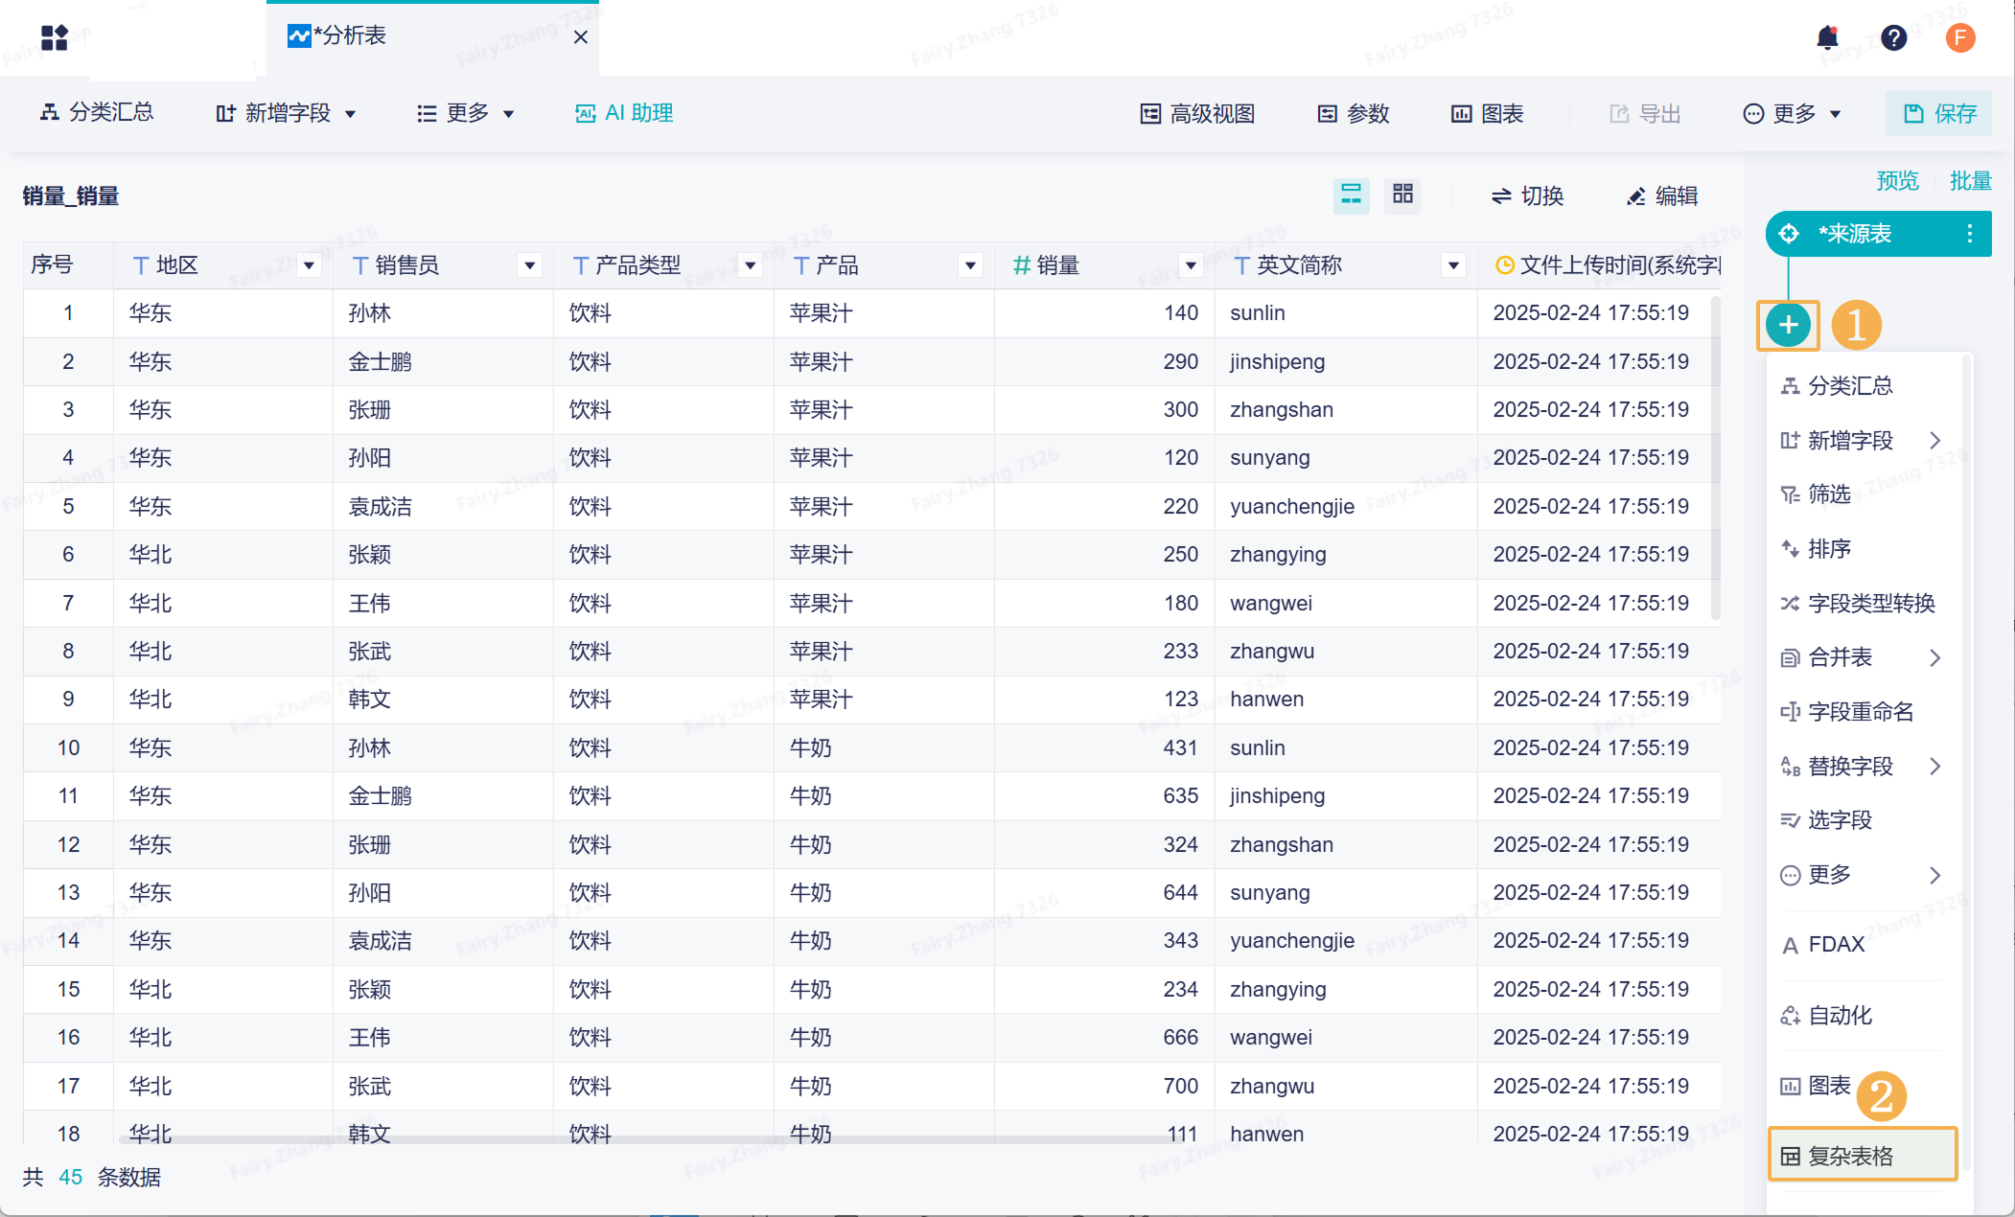This screenshot has height=1217, width=2015.
Task: Switch to list row view toggle
Action: pyautogui.click(x=1351, y=195)
